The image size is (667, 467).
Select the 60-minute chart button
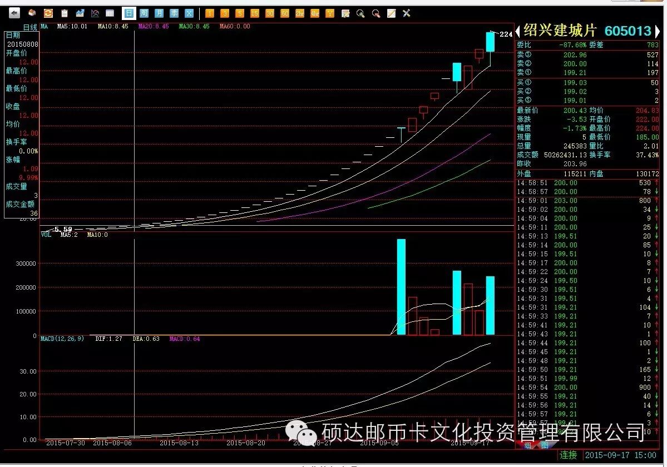pos(285,13)
